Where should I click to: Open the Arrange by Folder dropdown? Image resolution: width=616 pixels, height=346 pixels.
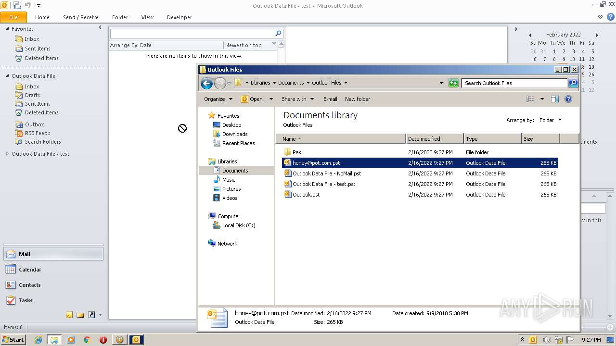tap(551, 120)
